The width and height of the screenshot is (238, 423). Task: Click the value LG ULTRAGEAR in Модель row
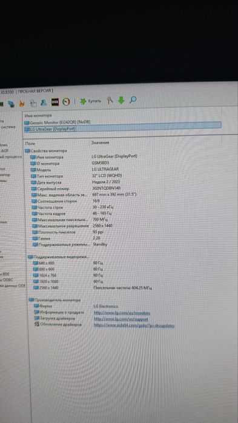coord(105,169)
